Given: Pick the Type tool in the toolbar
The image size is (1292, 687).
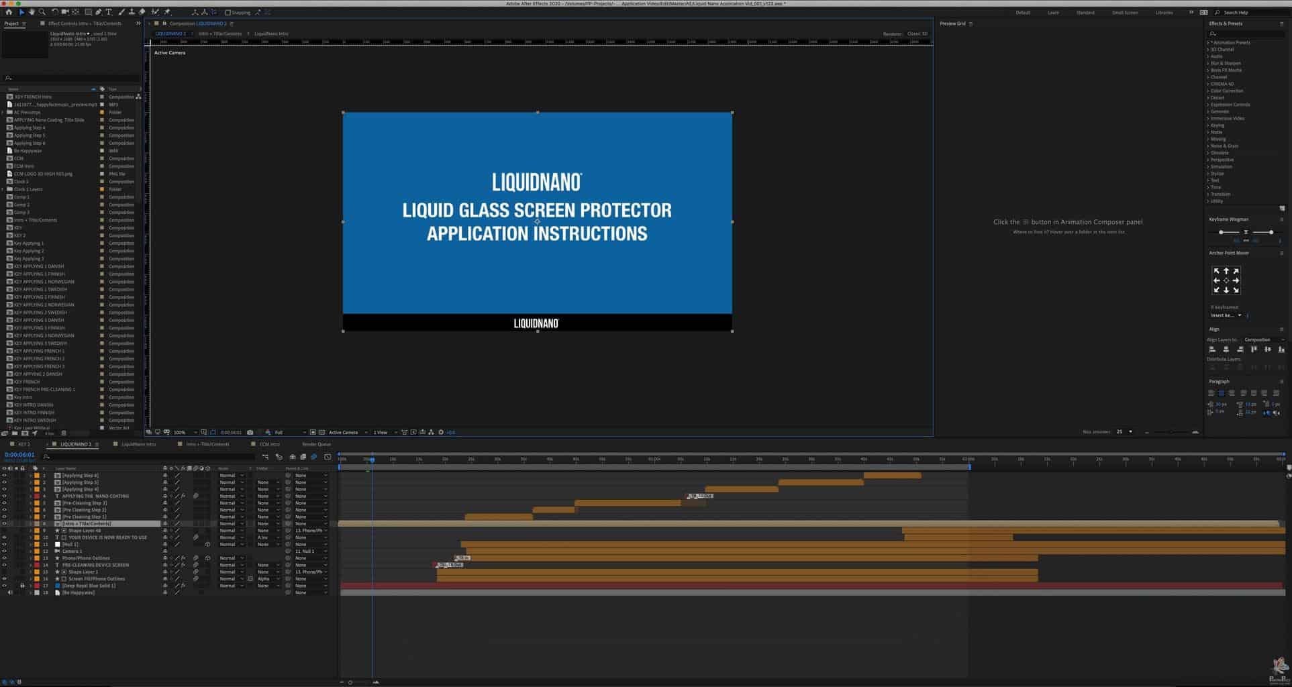Looking at the screenshot, I should 109,12.
